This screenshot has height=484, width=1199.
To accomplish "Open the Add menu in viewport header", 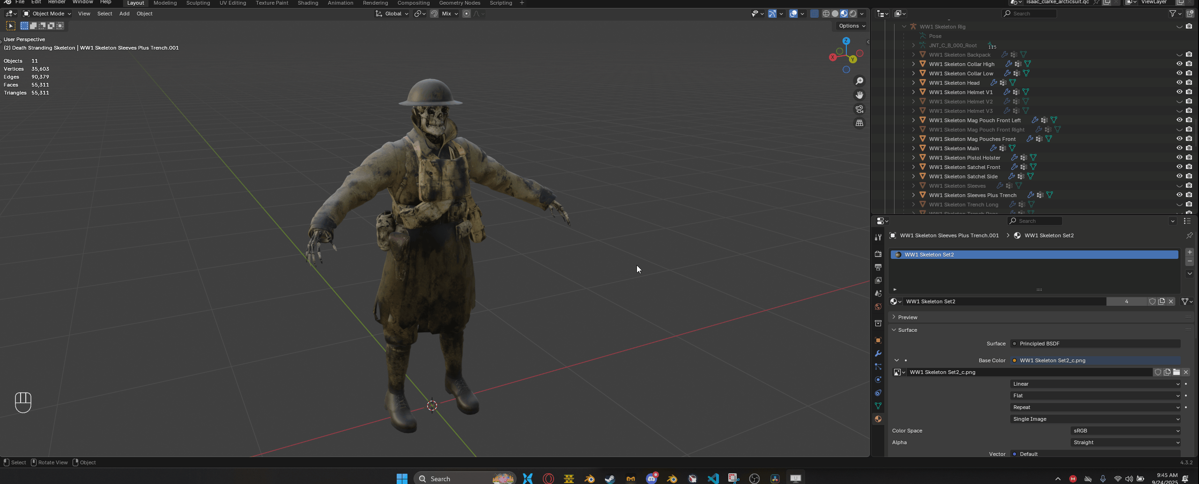I will tap(124, 14).
